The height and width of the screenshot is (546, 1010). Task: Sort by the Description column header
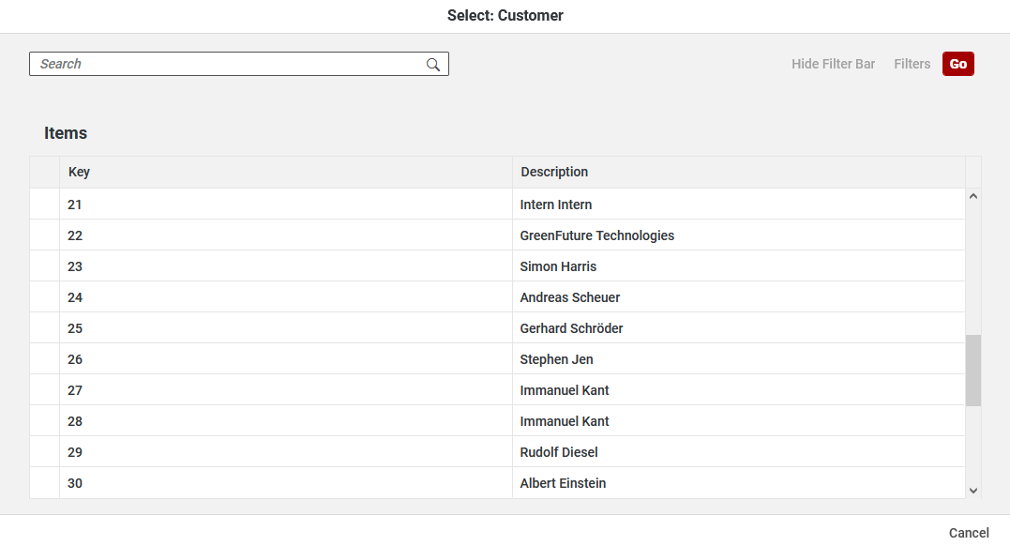(554, 172)
